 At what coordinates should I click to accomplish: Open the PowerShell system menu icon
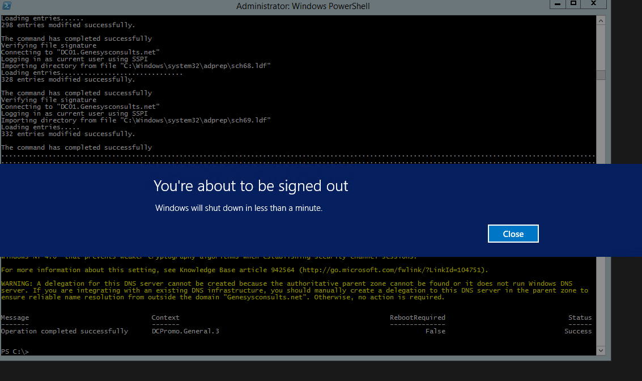coord(7,6)
